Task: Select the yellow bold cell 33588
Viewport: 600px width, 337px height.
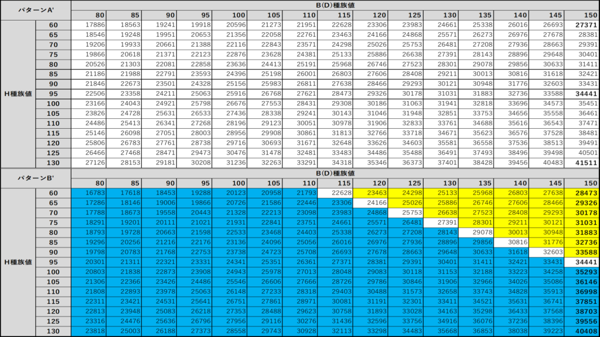Action: point(586,252)
